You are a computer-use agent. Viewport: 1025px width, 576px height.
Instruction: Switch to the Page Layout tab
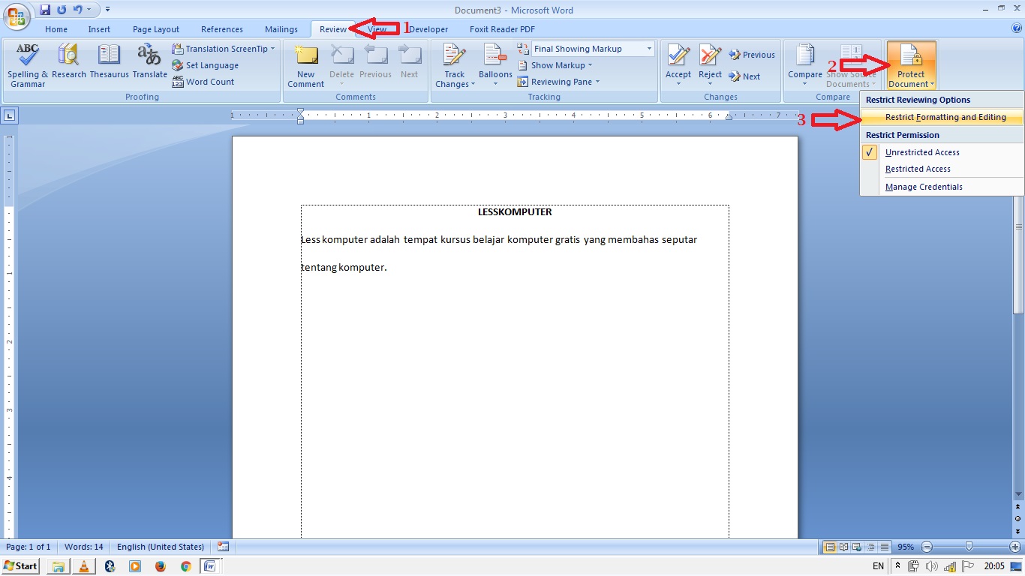coord(156,29)
